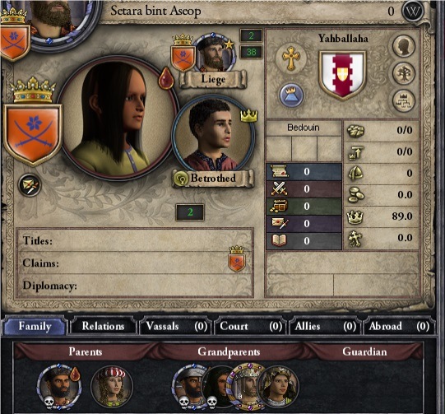Image resolution: width=445 pixels, height=414 pixels.
Task: Click the Yahballaha dynasty shield
Action: 342,75
